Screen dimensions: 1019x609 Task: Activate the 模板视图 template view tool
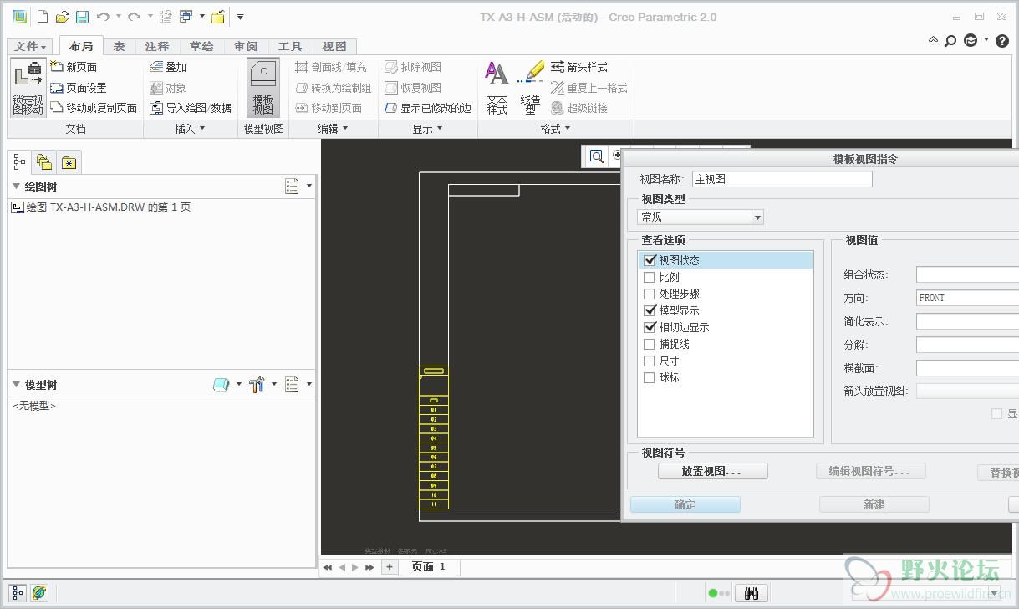point(263,88)
